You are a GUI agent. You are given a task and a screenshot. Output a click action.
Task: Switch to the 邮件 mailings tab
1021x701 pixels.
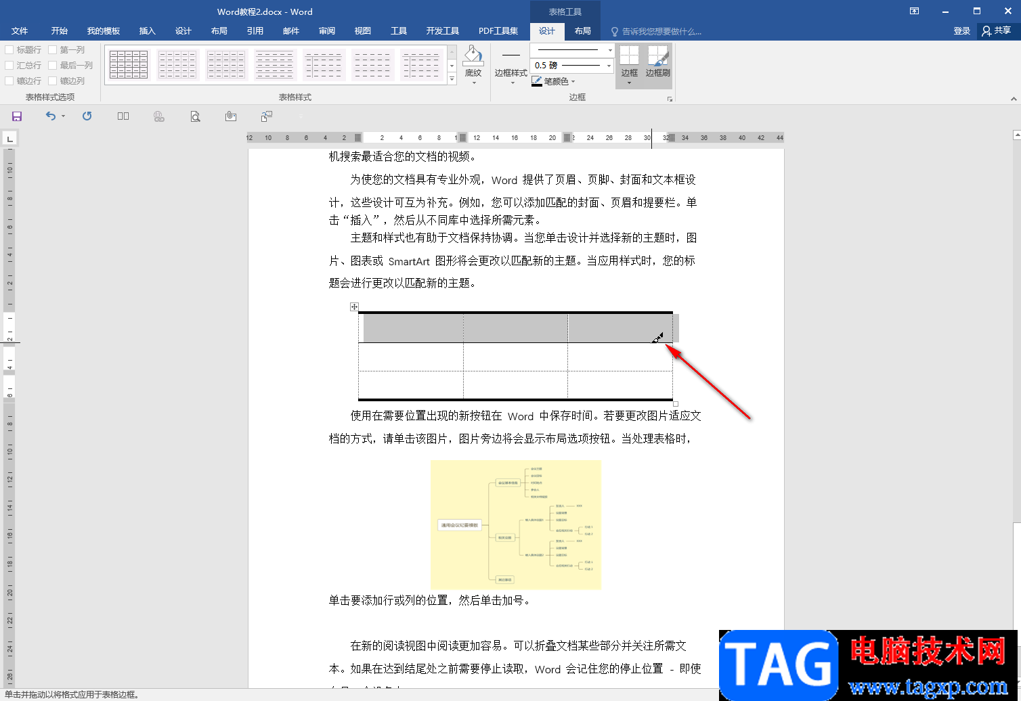[291, 31]
